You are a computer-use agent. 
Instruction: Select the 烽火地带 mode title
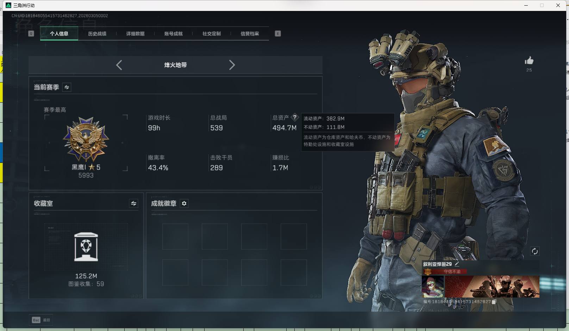tap(175, 65)
